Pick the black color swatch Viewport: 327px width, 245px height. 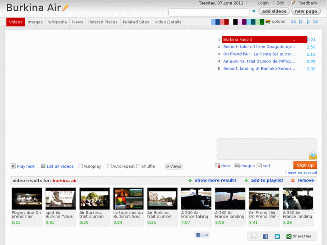click(235, 22)
